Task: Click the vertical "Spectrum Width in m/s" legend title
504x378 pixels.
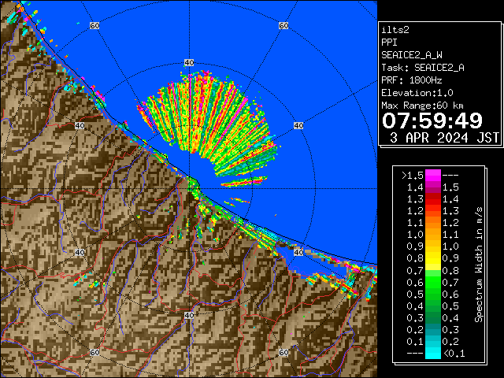Action: pos(479,265)
